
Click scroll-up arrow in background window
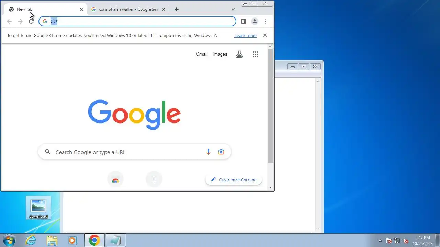[318, 81]
